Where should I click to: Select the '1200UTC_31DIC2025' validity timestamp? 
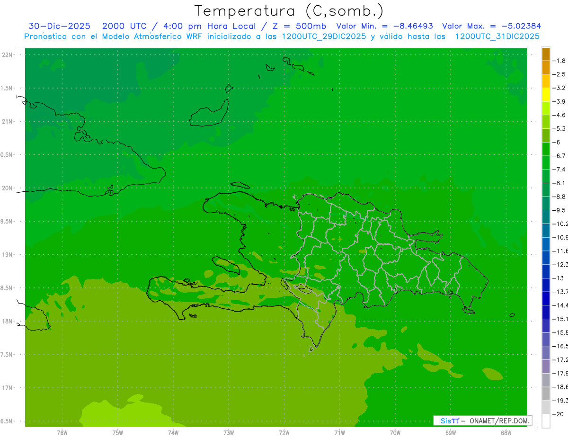(x=497, y=36)
